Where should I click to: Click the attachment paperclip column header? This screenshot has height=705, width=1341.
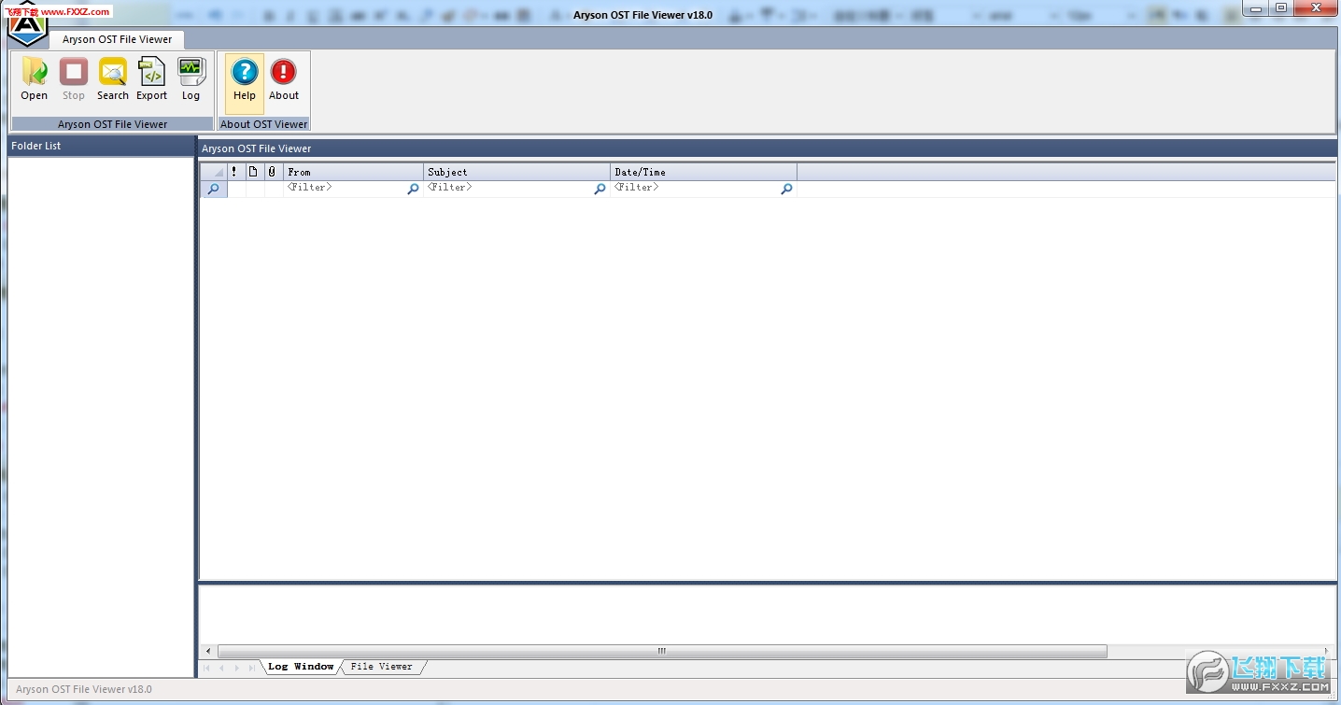(x=272, y=172)
